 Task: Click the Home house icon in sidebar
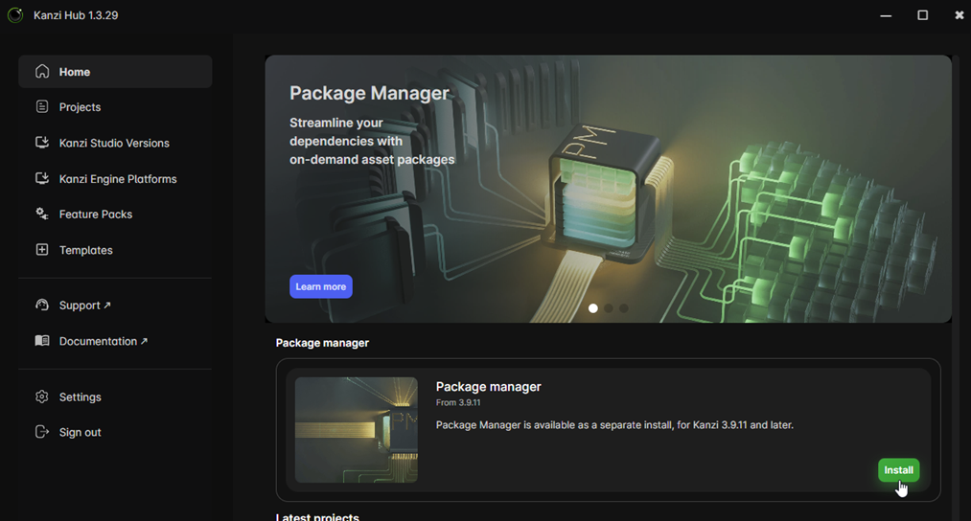(42, 71)
